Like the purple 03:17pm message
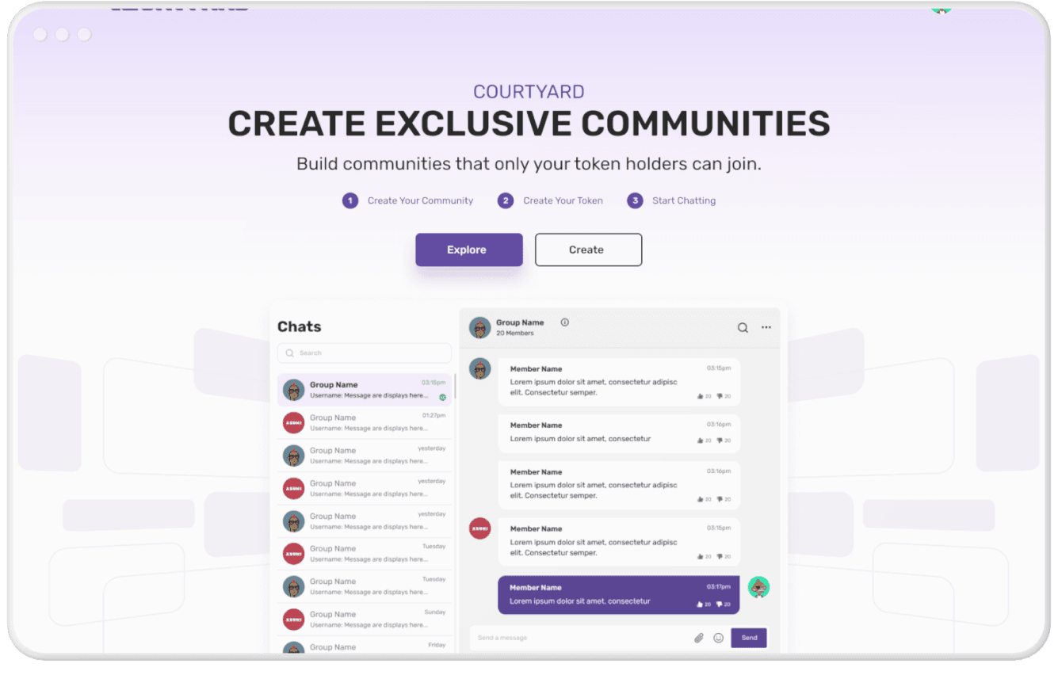The image size is (1058, 675). pyautogui.click(x=700, y=604)
